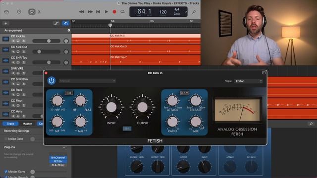Select the CC SNR Top.7 region
The height and width of the screenshot is (178, 317).
click(x=136, y=60)
